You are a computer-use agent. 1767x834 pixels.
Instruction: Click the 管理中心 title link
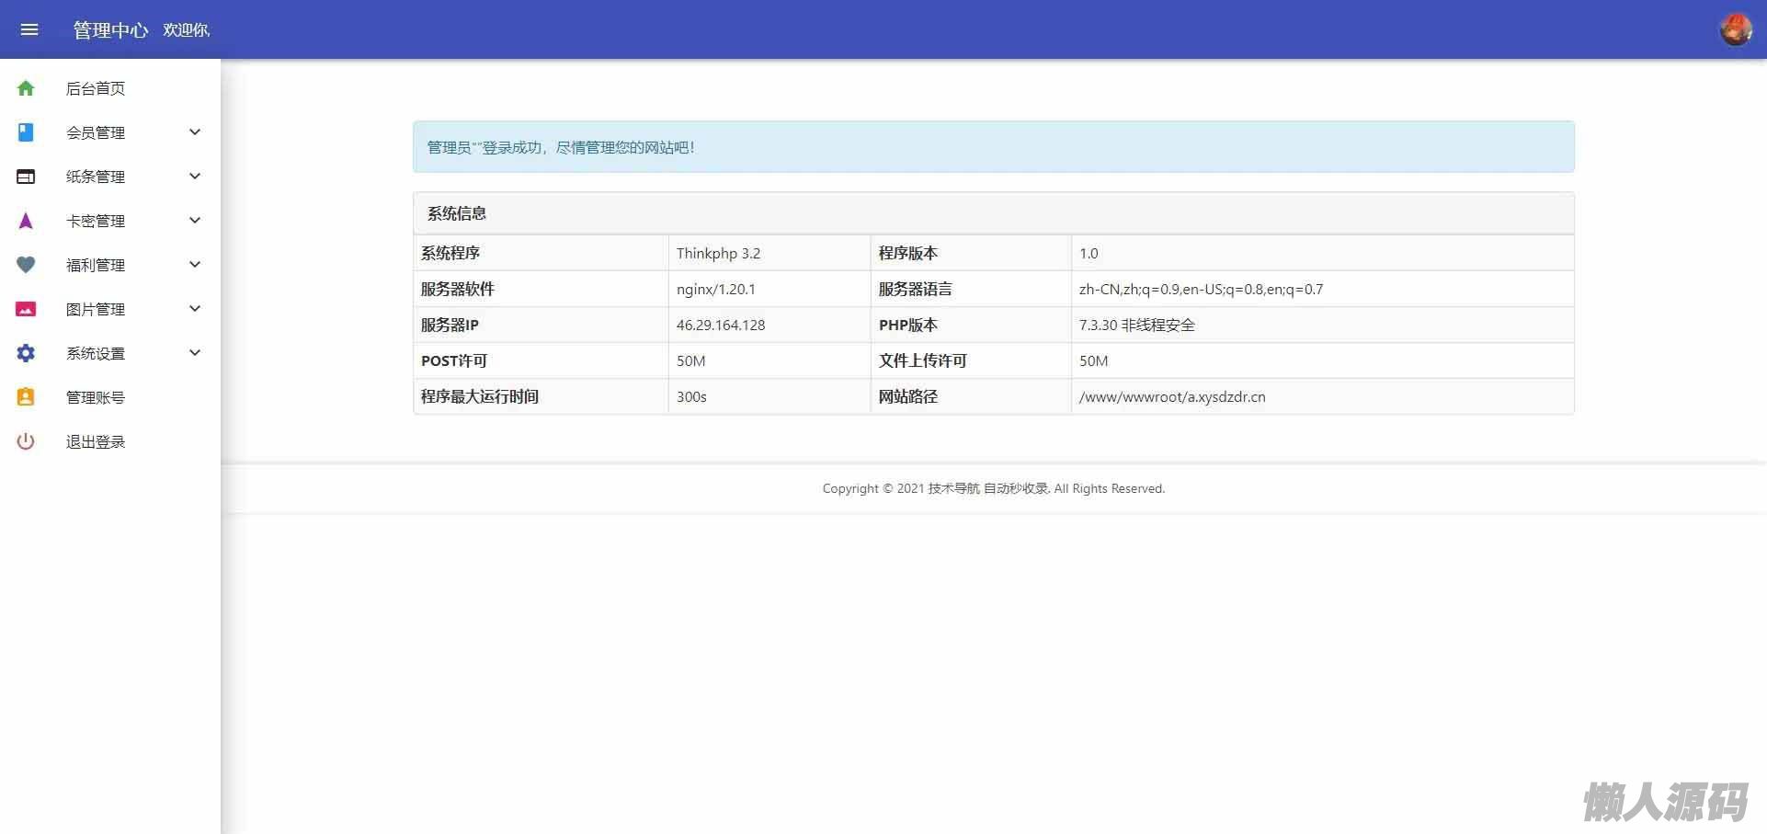pyautogui.click(x=110, y=30)
